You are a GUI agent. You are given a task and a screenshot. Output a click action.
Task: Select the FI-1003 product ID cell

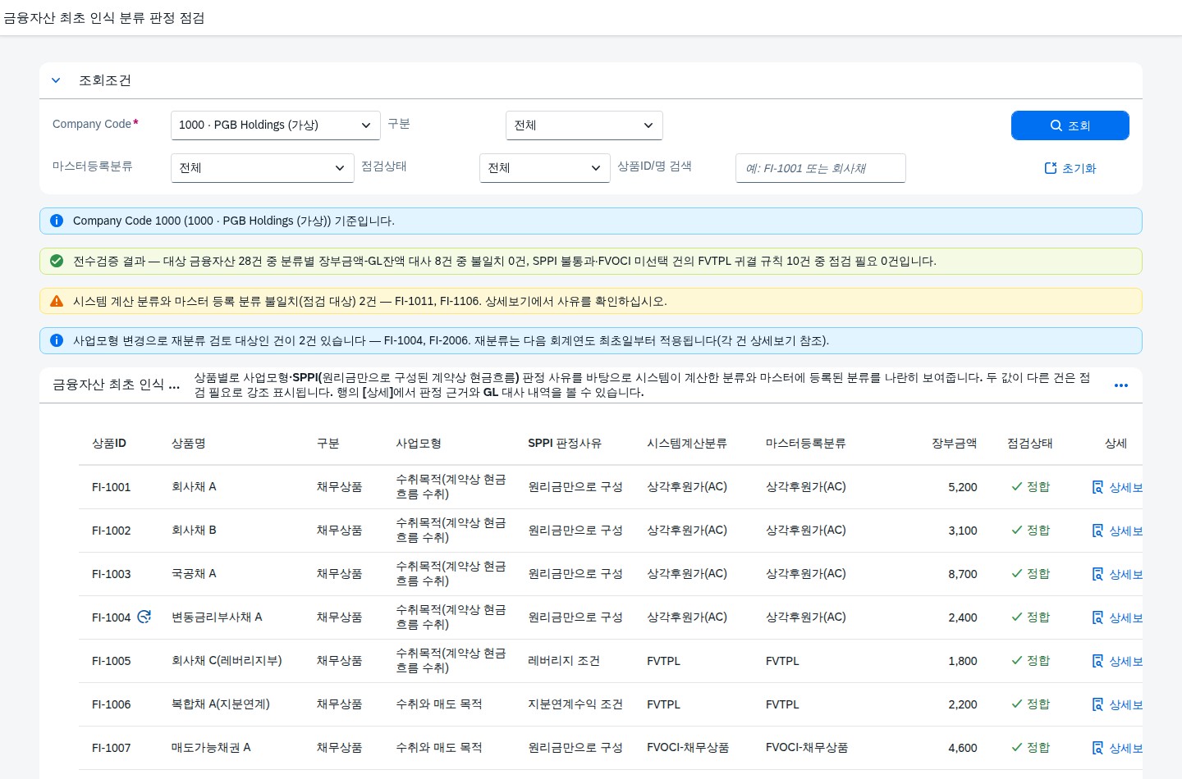click(x=112, y=574)
